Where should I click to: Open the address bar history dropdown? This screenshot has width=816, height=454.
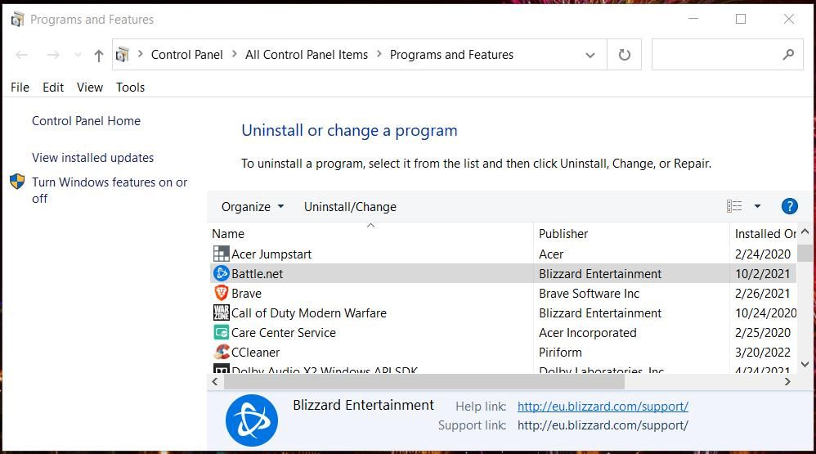coord(590,55)
